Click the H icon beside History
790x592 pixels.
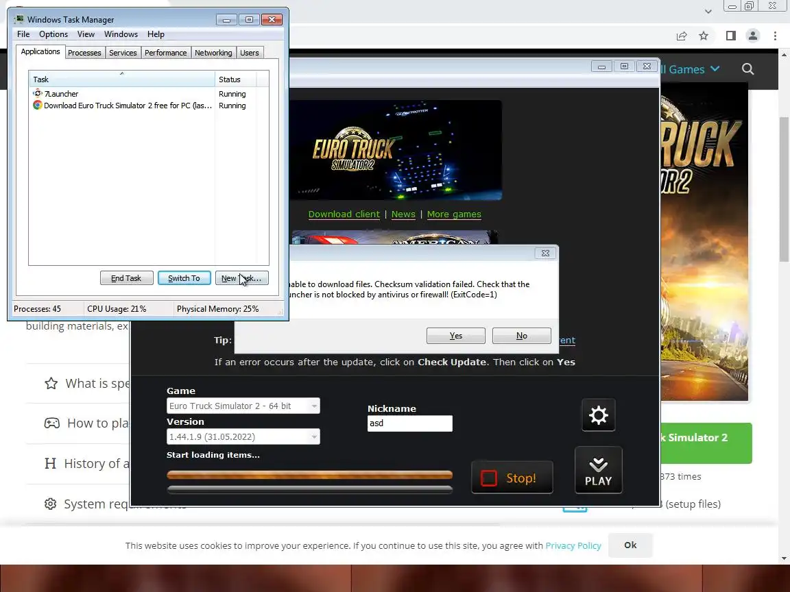[50, 463]
